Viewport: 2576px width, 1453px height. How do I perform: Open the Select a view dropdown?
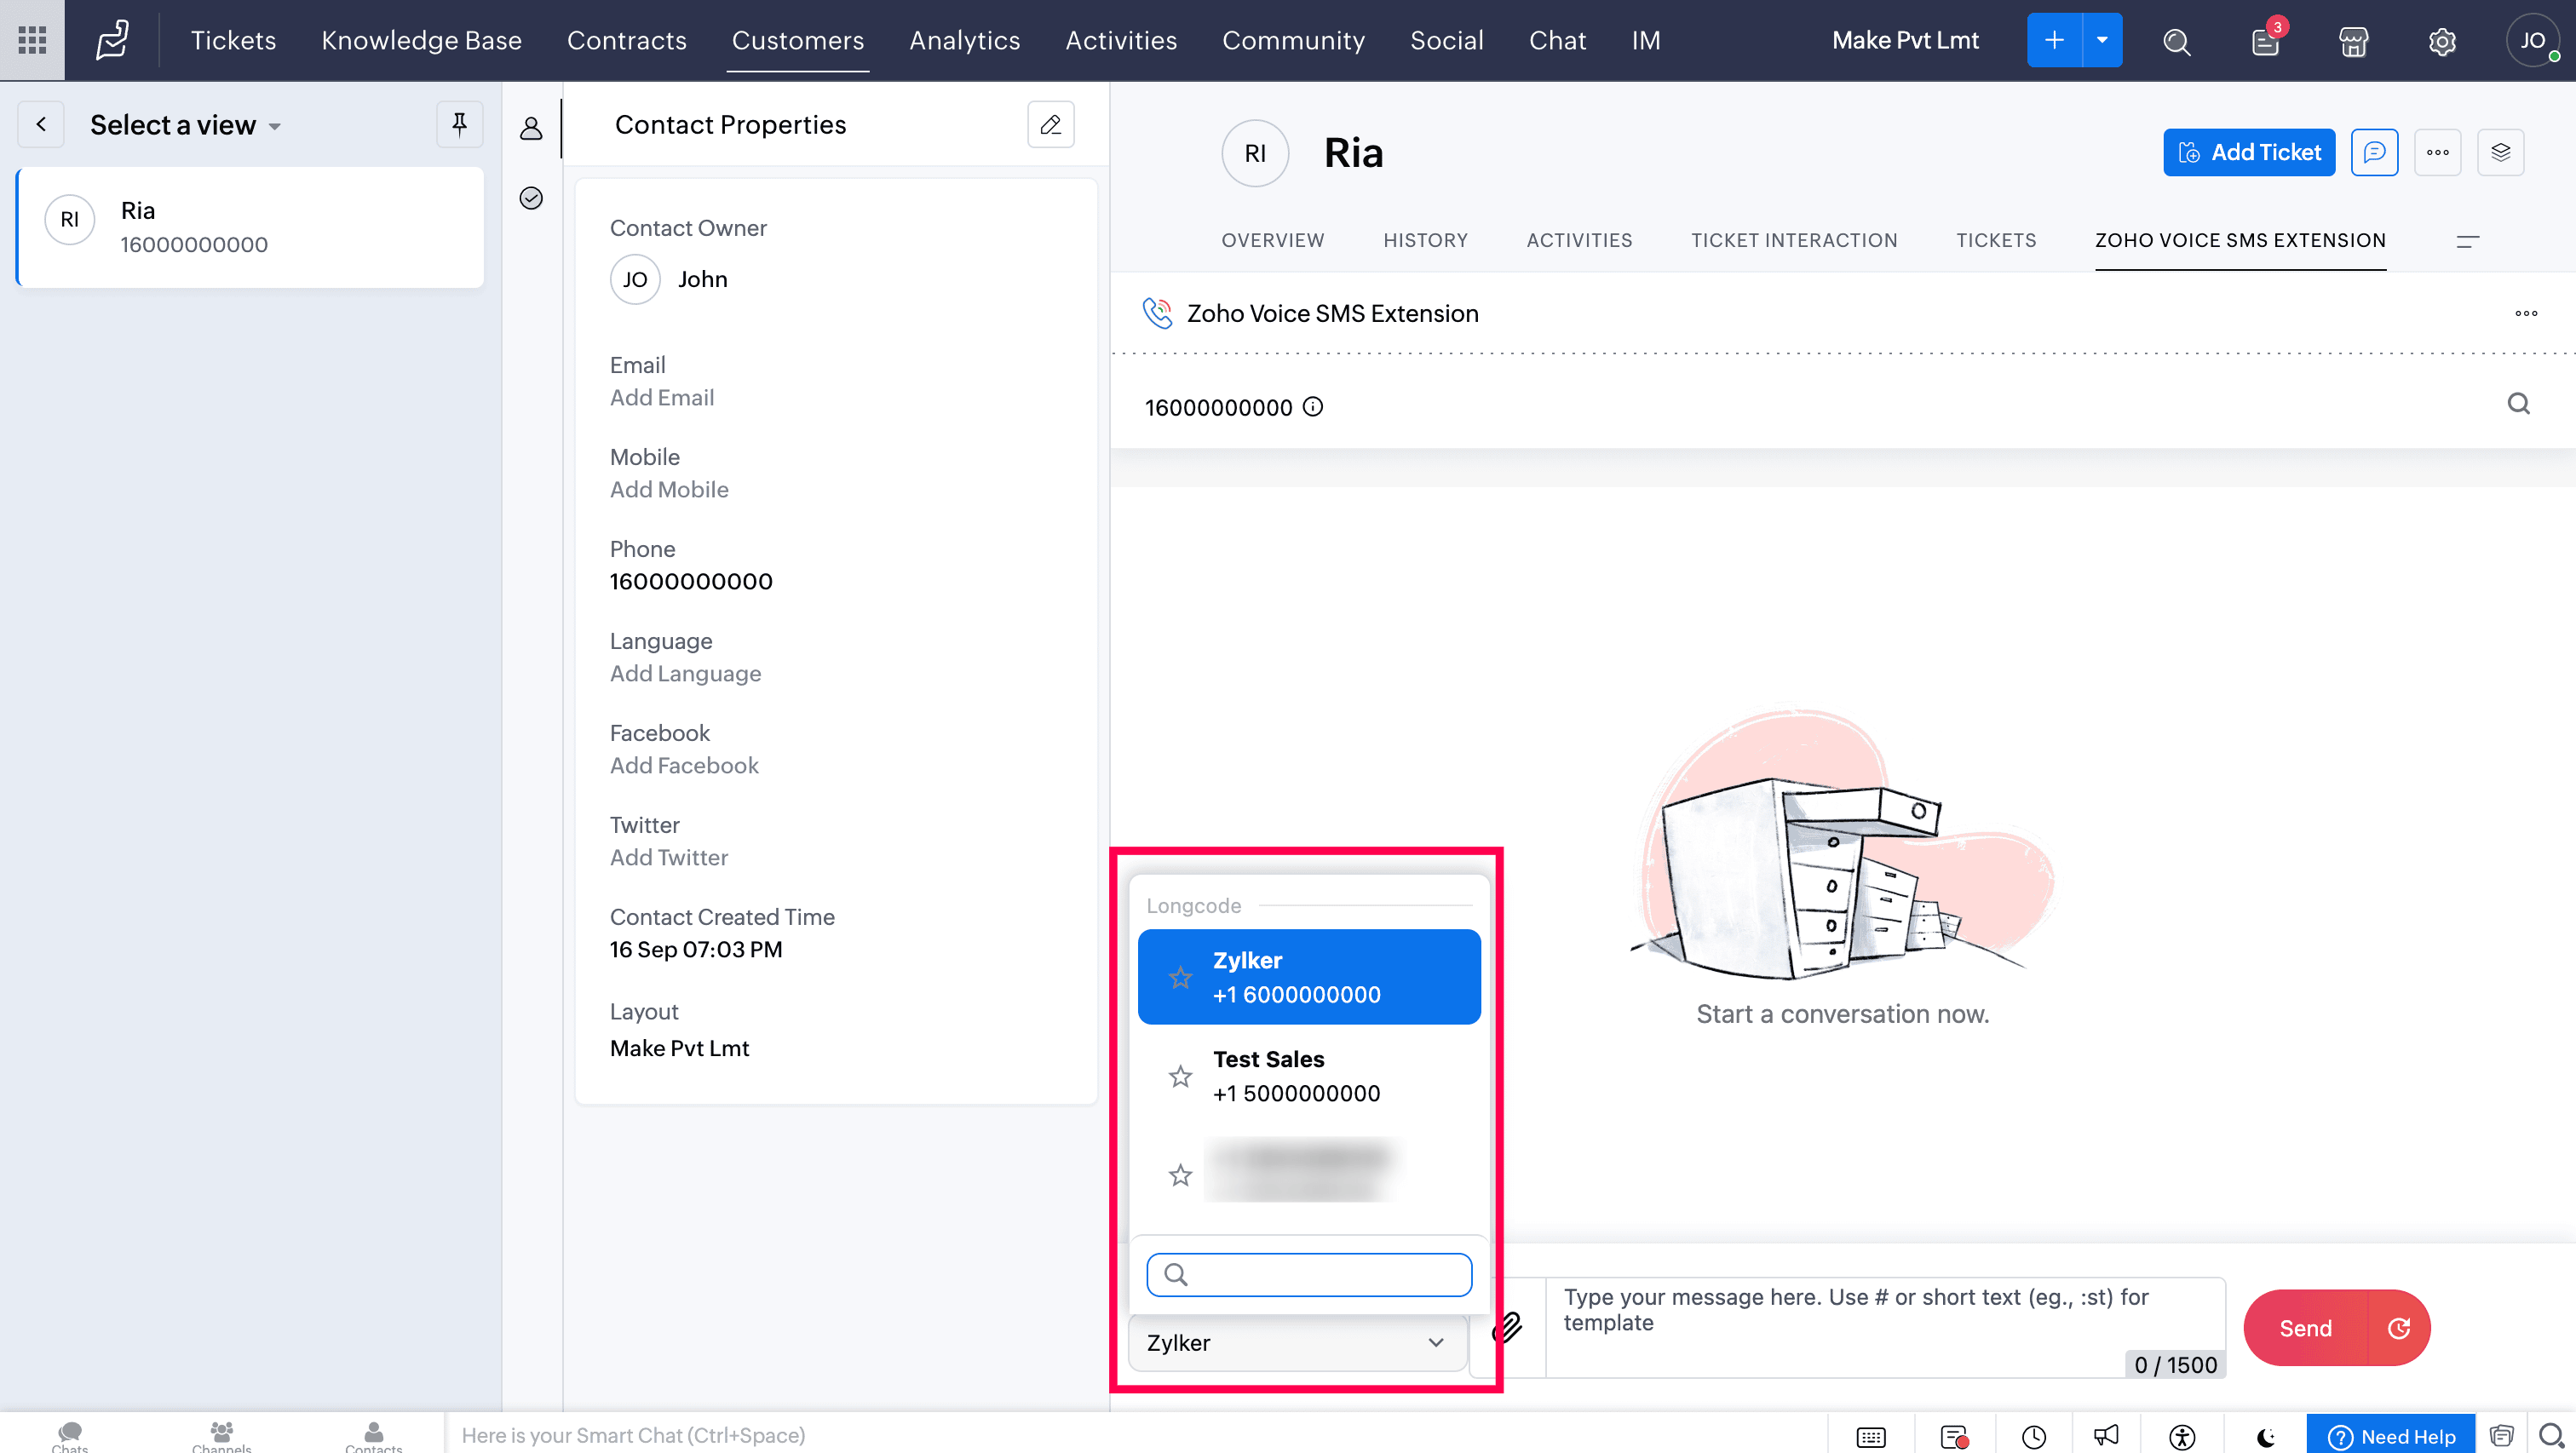tap(185, 125)
